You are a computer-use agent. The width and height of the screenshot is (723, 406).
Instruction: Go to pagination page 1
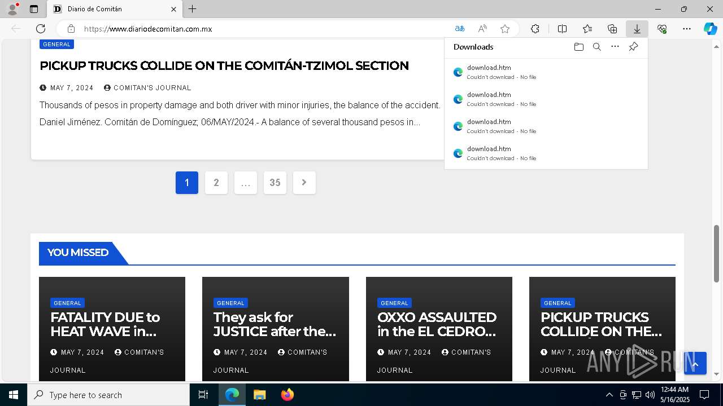(187, 183)
